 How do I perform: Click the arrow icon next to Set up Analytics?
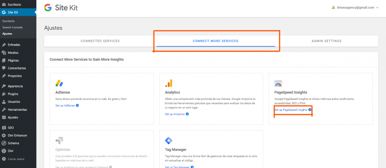[187, 114]
